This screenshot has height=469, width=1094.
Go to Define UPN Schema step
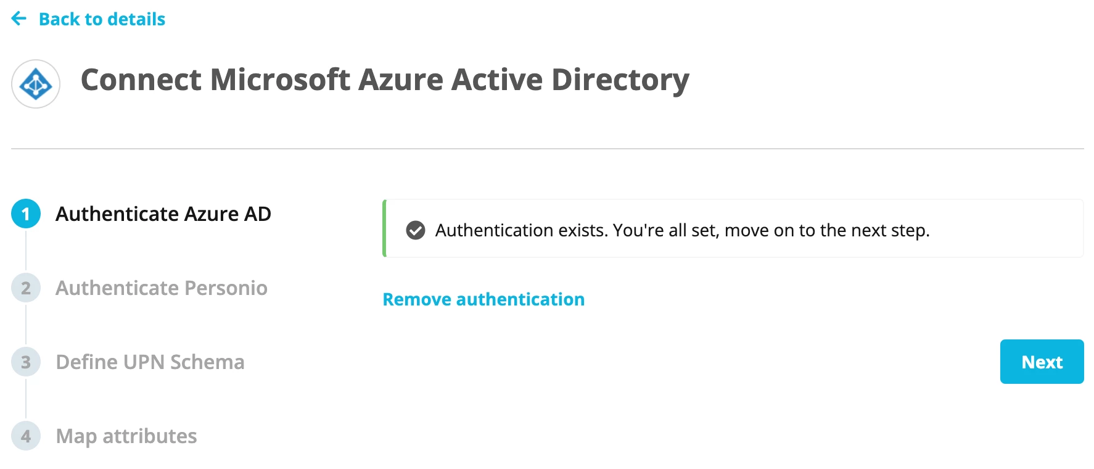[150, 362]
